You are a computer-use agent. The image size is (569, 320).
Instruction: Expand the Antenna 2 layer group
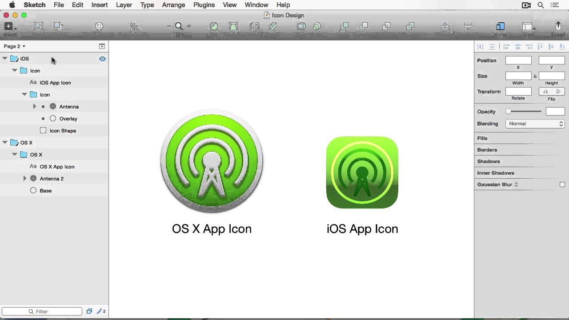pyautogui.click(x=25, y=179)
